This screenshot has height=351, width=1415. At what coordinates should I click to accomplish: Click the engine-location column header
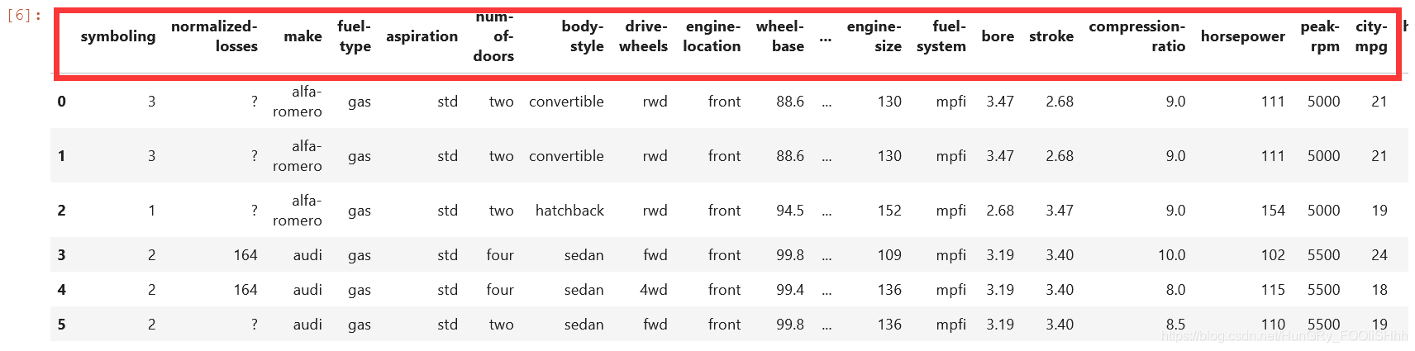pos(712,36)
